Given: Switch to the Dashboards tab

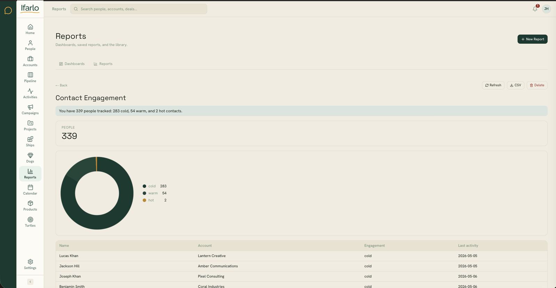Looking at the screenshot, I should [x=72, y=64].
